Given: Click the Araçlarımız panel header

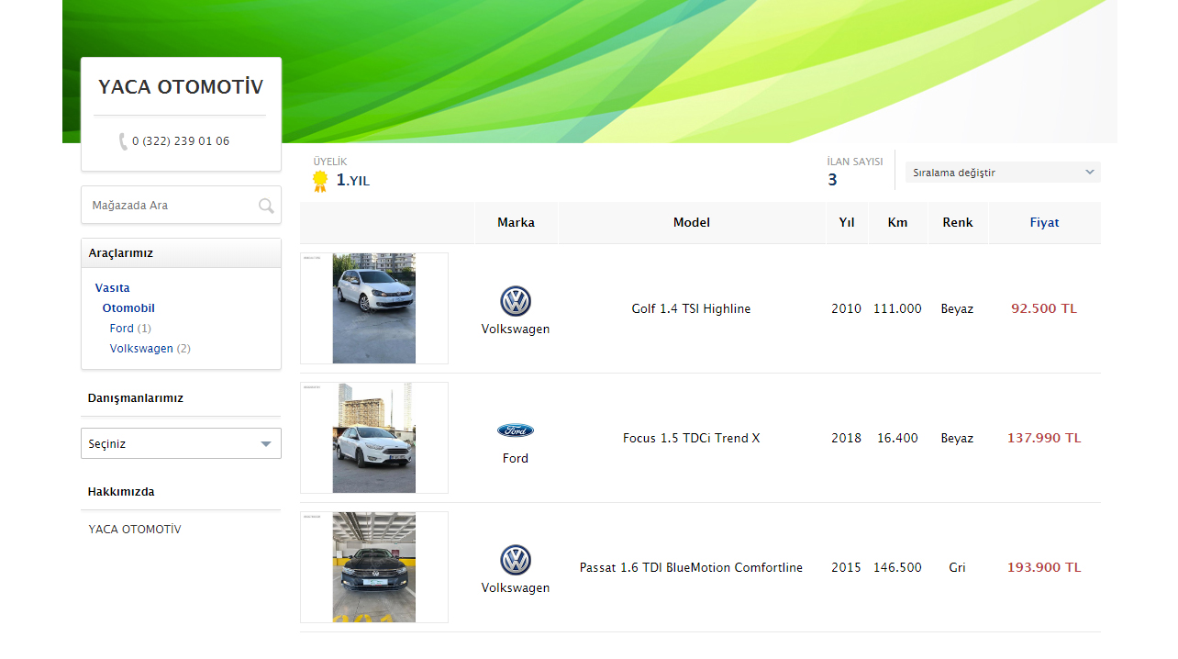Looking at the screenshot, I should (181, 253).
